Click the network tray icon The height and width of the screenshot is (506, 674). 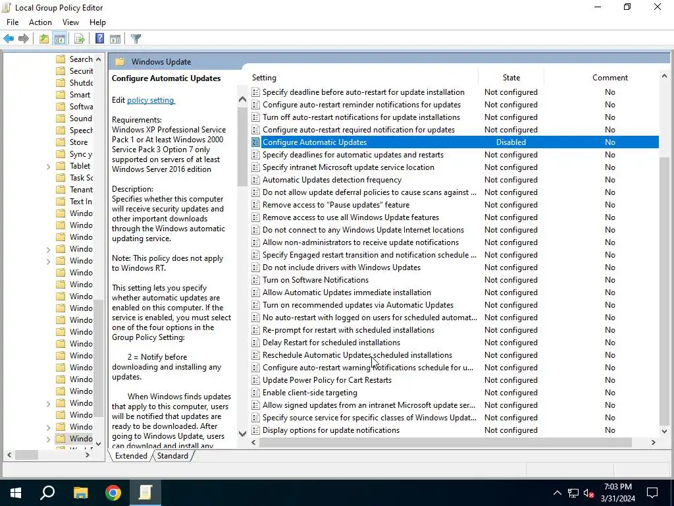click(x=573, y=493)
